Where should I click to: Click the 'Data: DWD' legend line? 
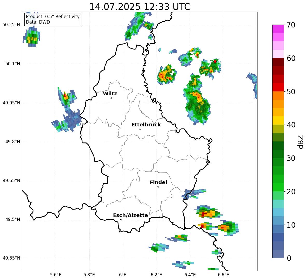point(38,22)
